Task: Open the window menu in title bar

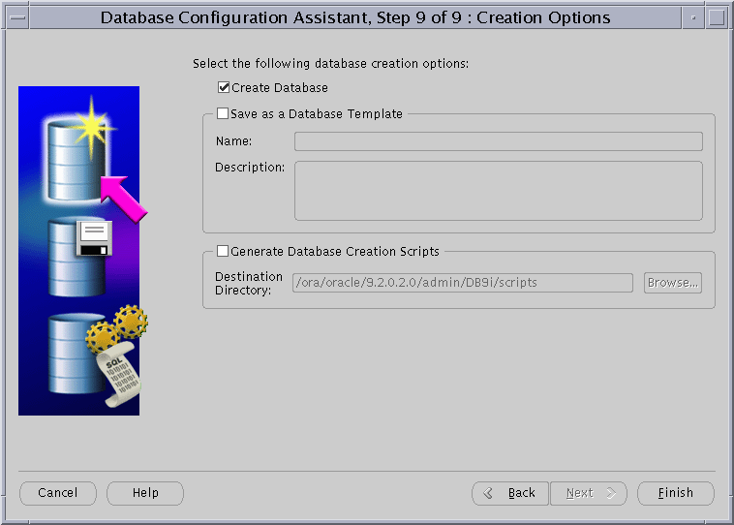Action: pyautogui.click(x=17, y=17)
